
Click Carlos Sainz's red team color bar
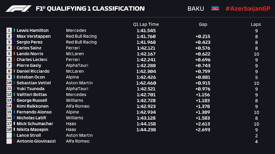[15, 48]
